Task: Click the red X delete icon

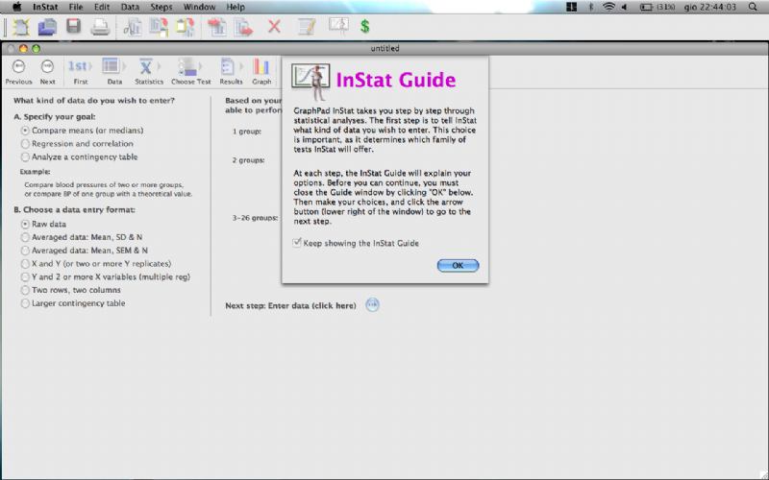Action: 274,27
